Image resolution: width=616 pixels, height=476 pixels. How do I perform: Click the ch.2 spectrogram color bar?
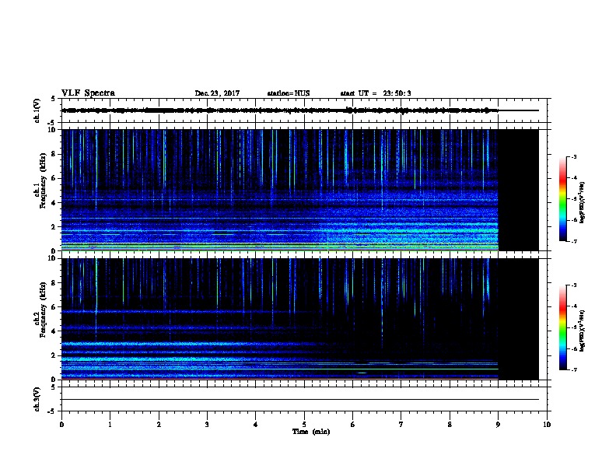click(562, 327)
